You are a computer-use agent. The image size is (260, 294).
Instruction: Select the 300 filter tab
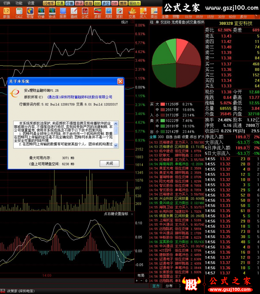click(161, 137)
